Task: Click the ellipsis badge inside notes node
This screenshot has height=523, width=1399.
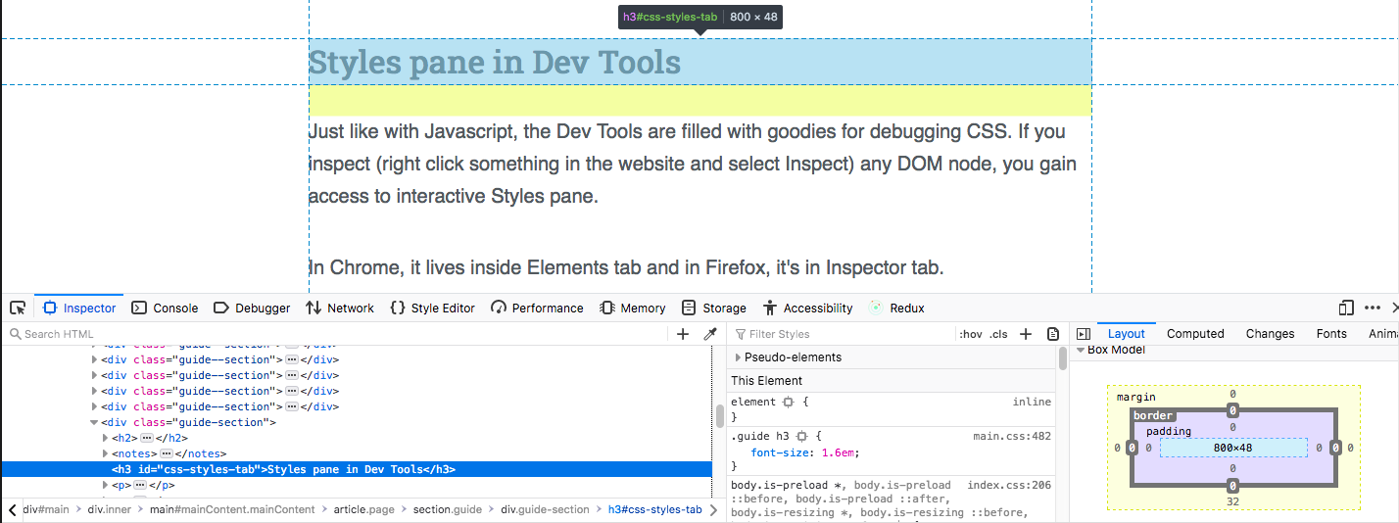Action: 167,453
